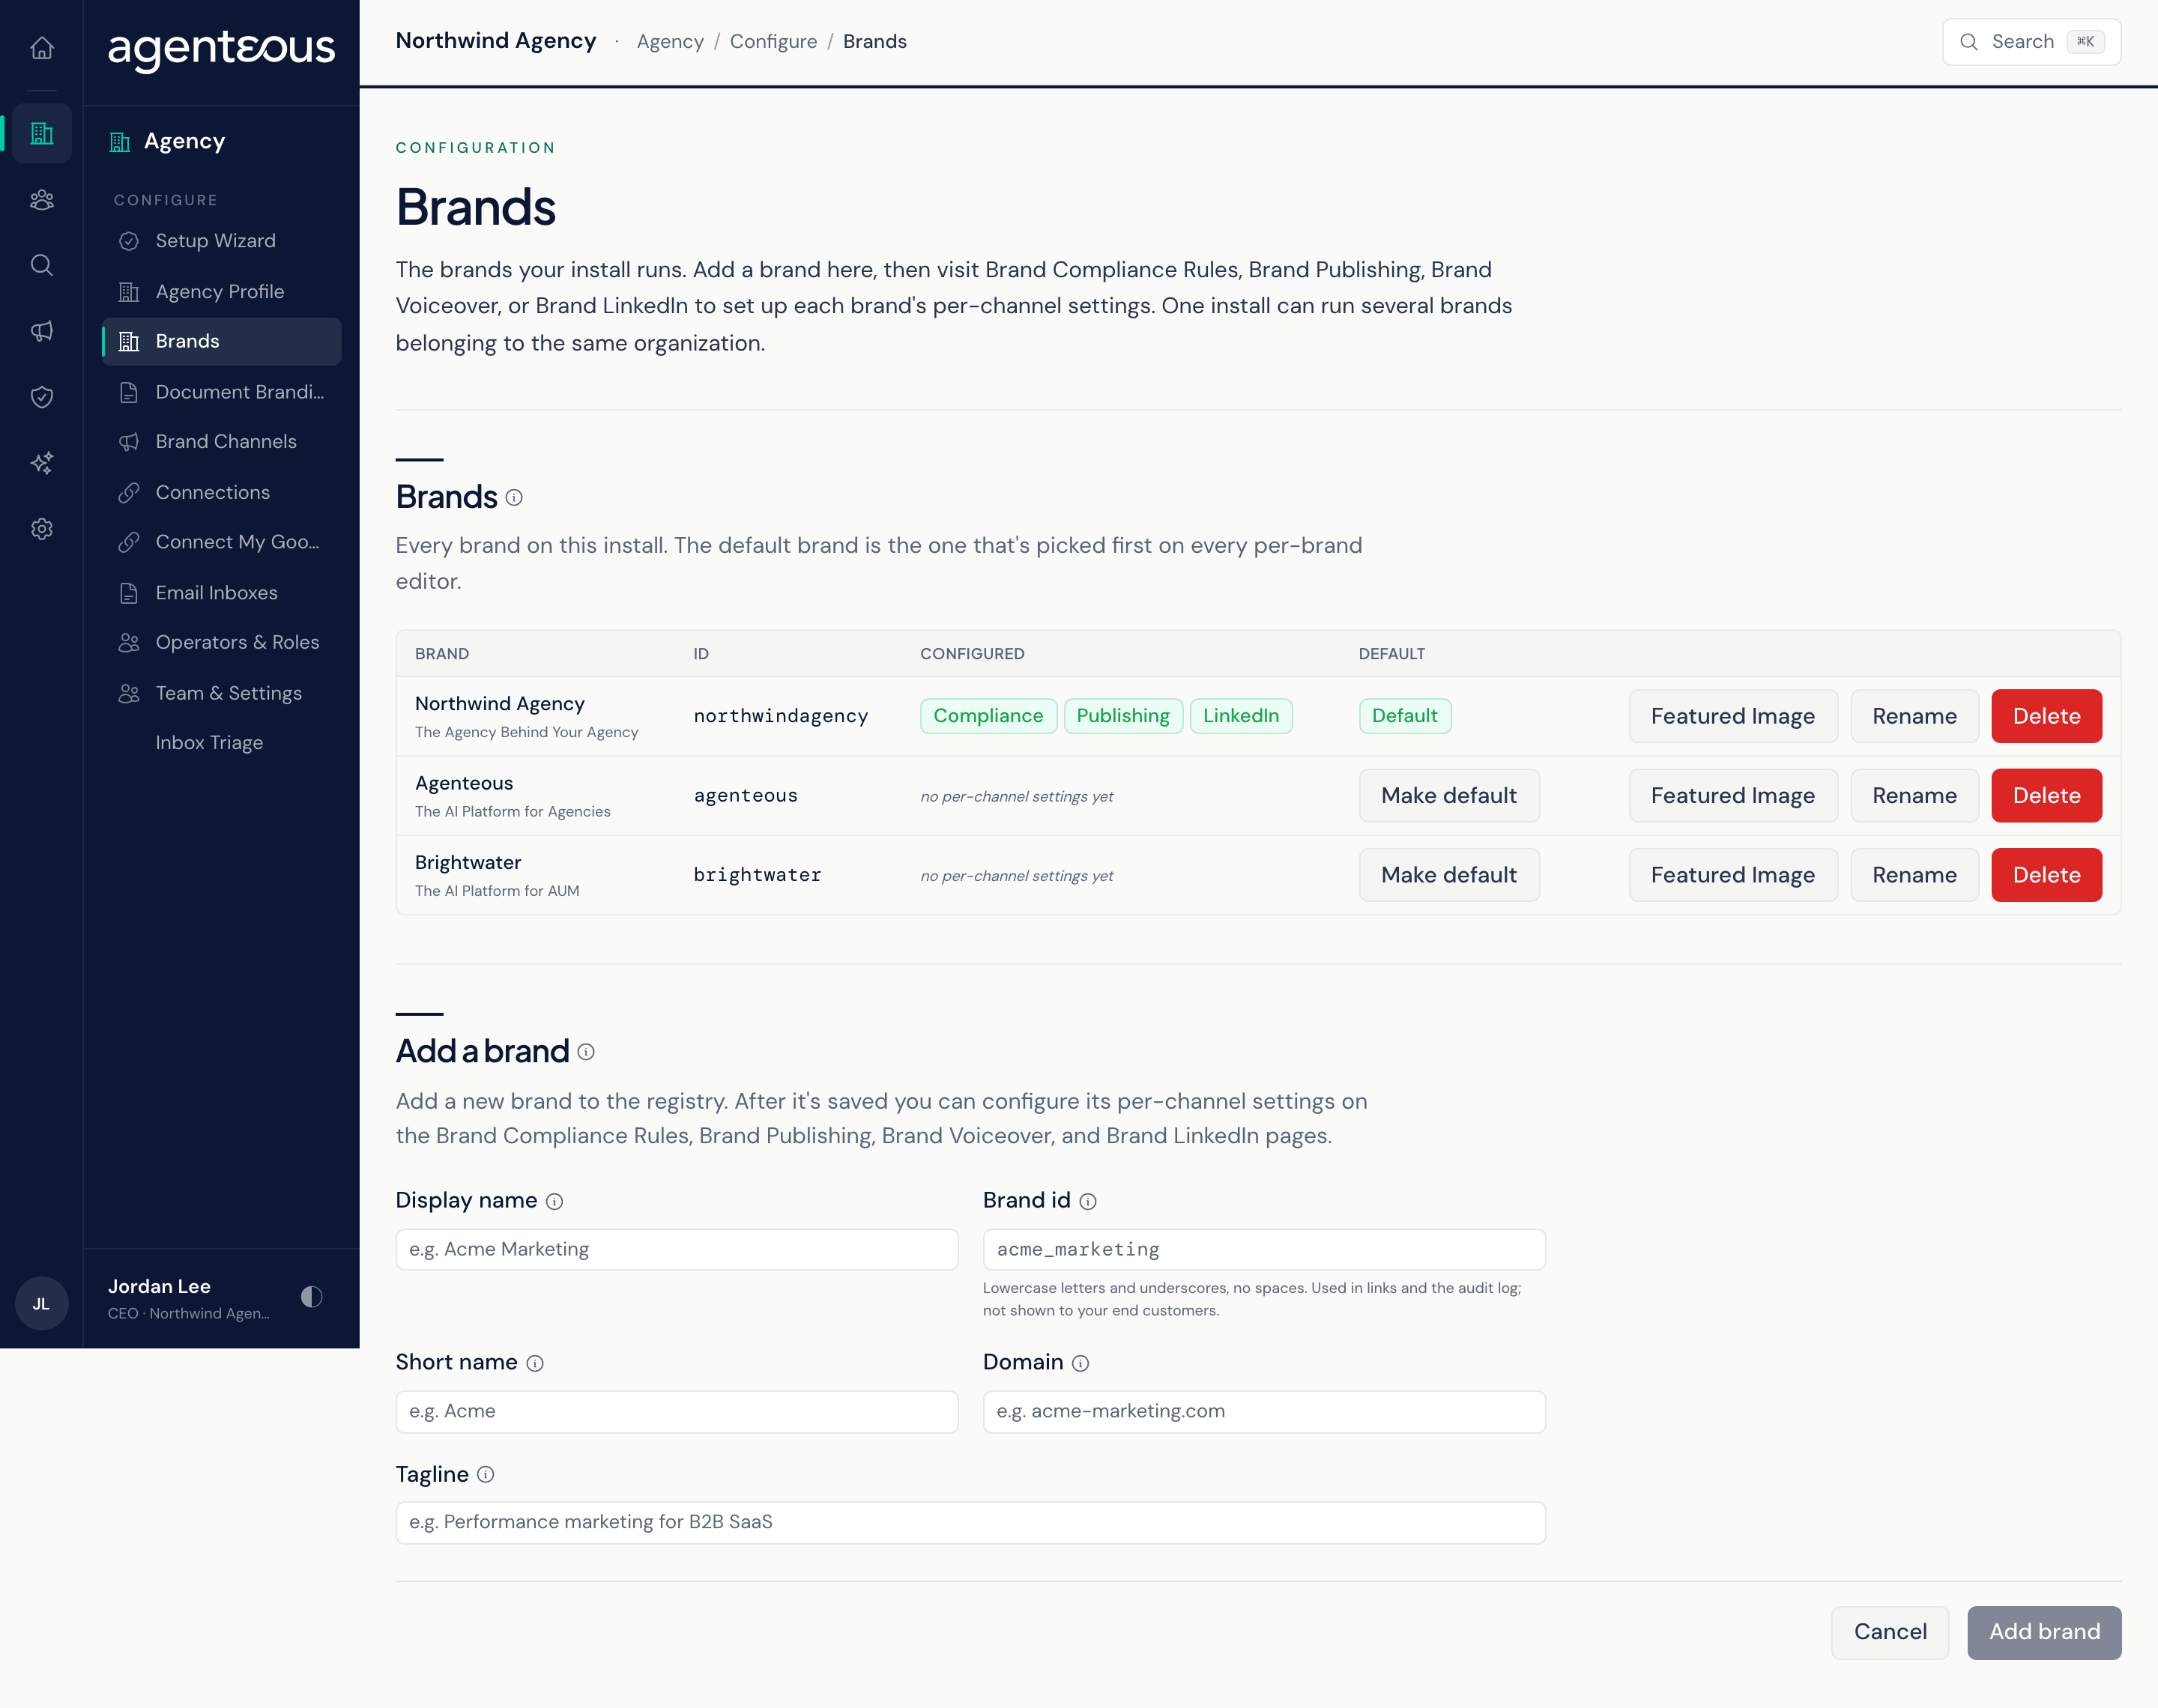Image resolution: width=2158 pixels, height=1708 pixels.
Task: Focus the Tagline input field
Action: coord(970,1522)
